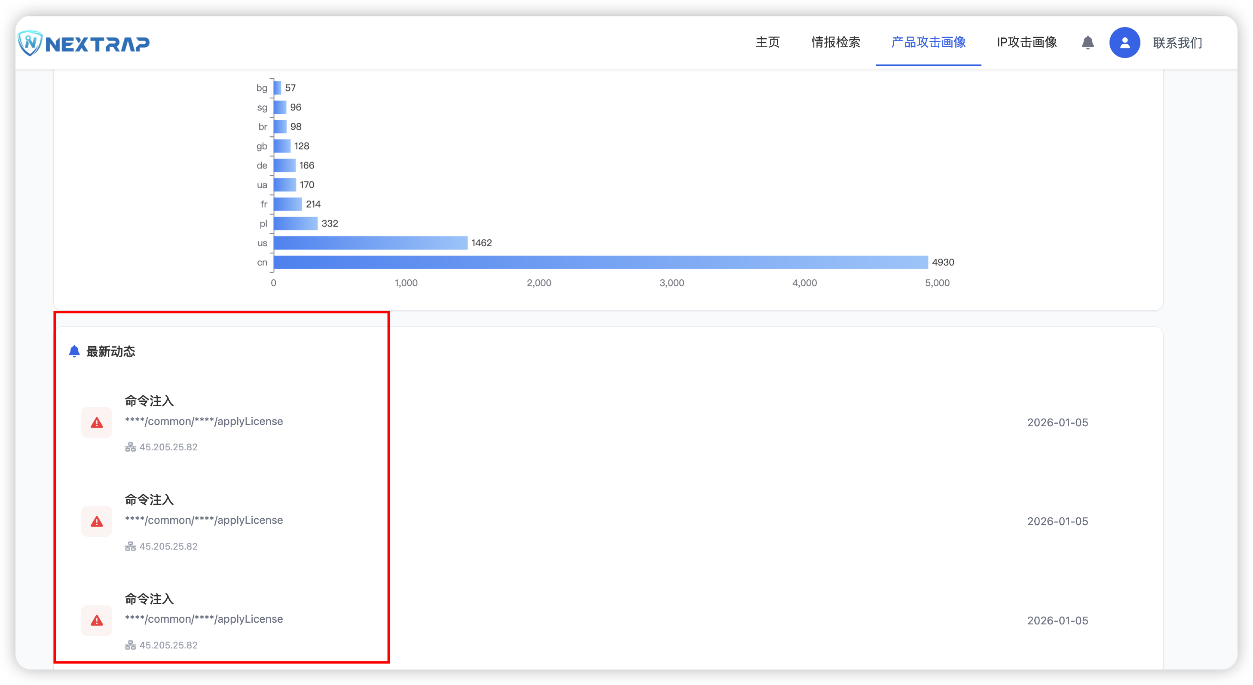This screenshot has height=685, width=1253.
Task: Click the third red warning triangle icon
Action: [x=97, y=620]
